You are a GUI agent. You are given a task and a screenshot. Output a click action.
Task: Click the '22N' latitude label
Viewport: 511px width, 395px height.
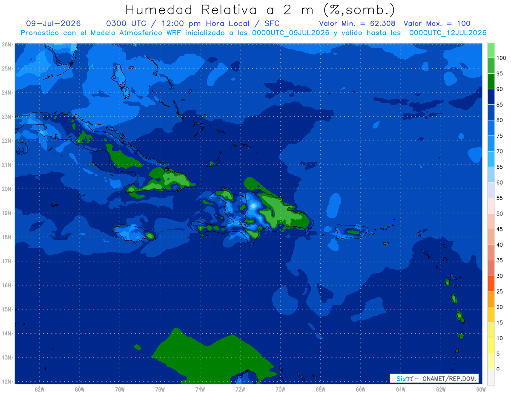pos(6,141)
